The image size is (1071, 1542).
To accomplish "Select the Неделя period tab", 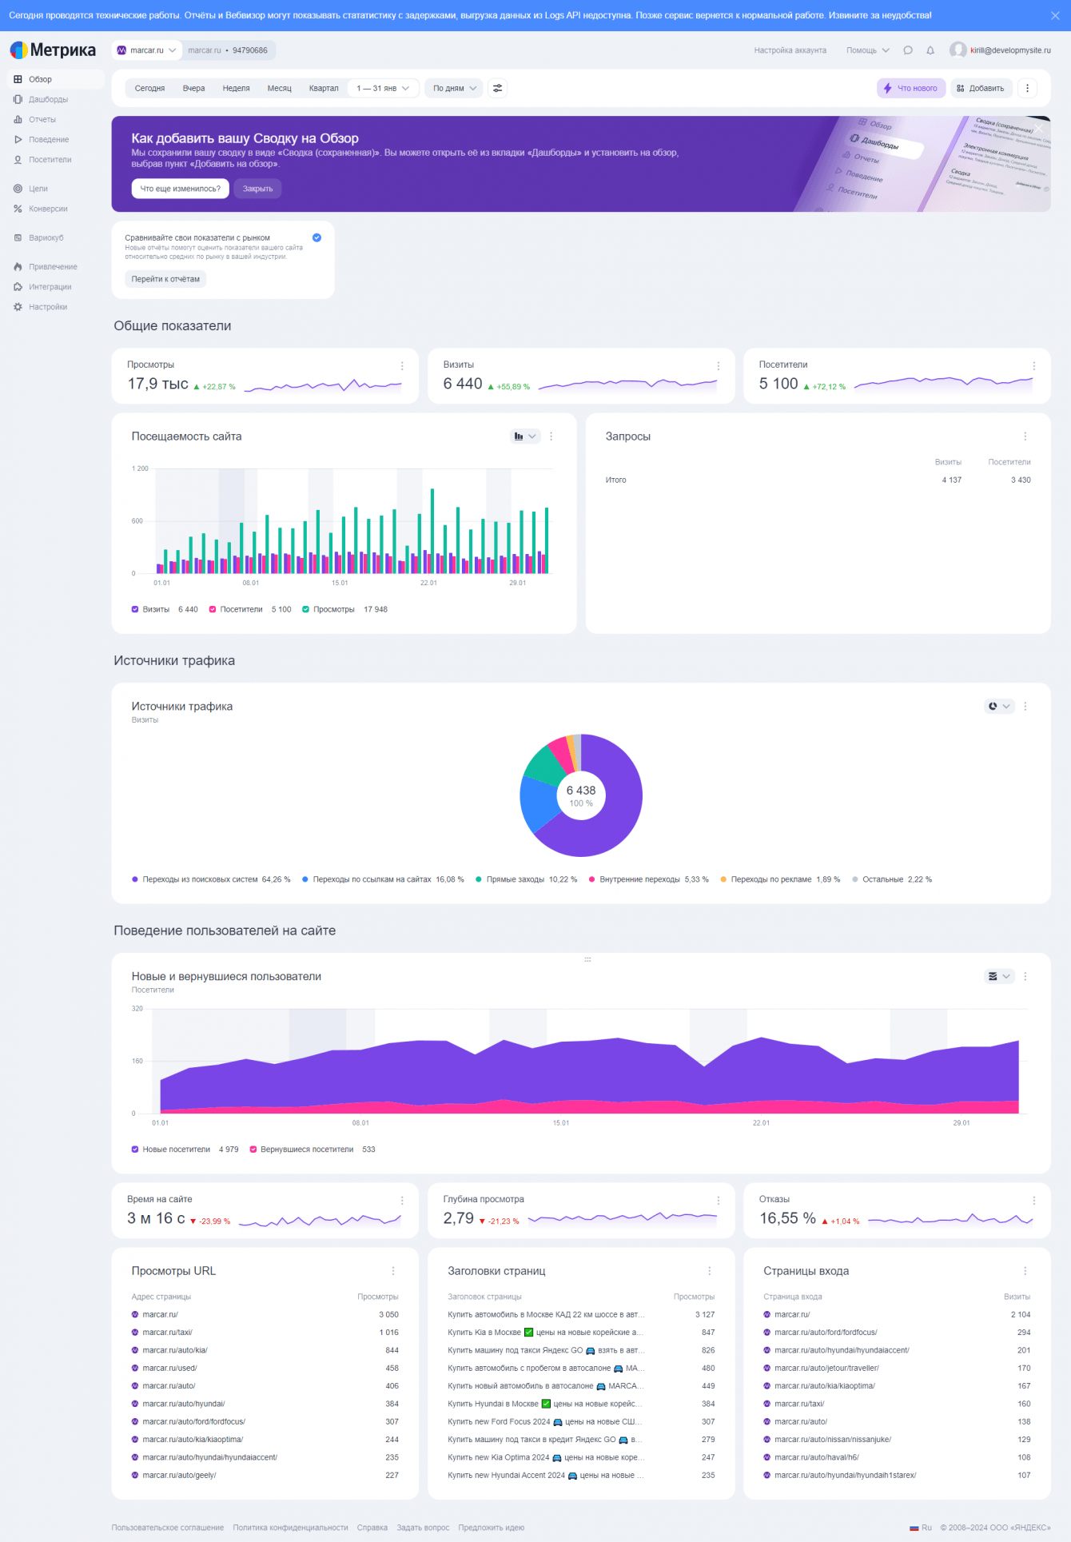I will 236,89.
